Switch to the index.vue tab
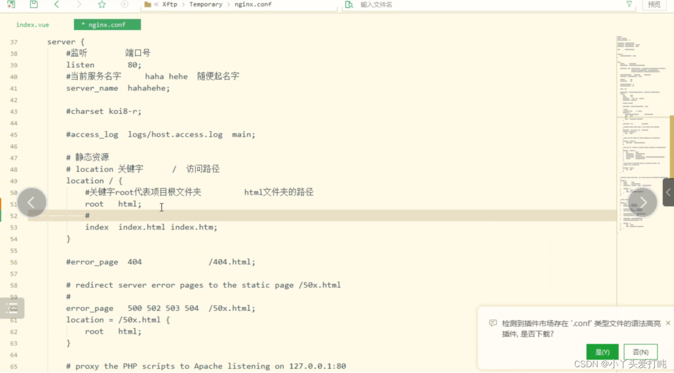The height and width of the screenshot is (373, 674). 33,25
